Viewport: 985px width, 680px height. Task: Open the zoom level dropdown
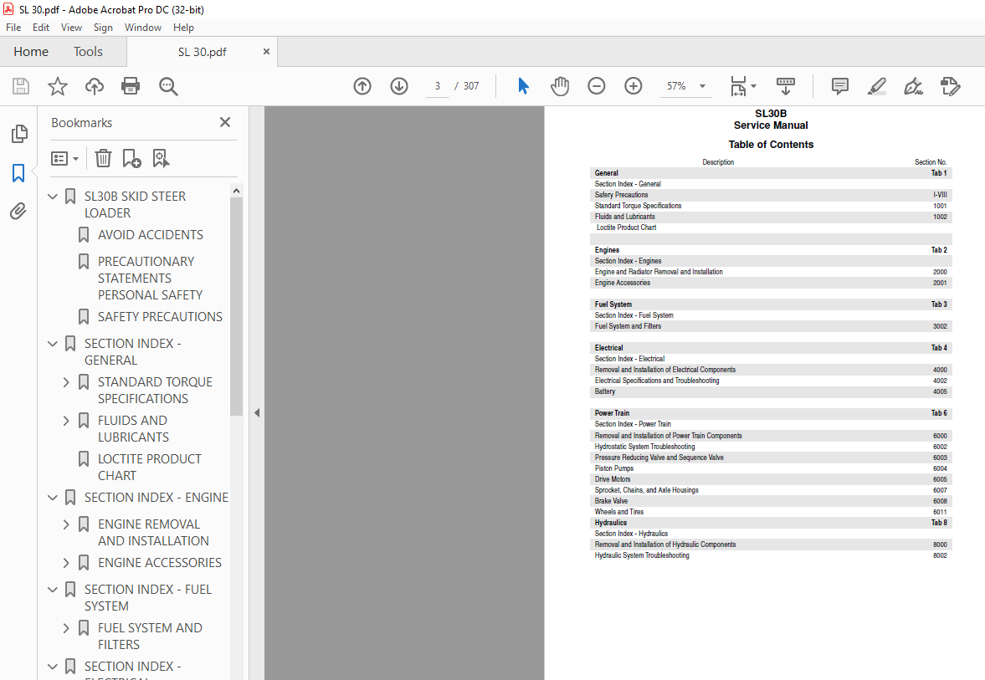(702, 86)
